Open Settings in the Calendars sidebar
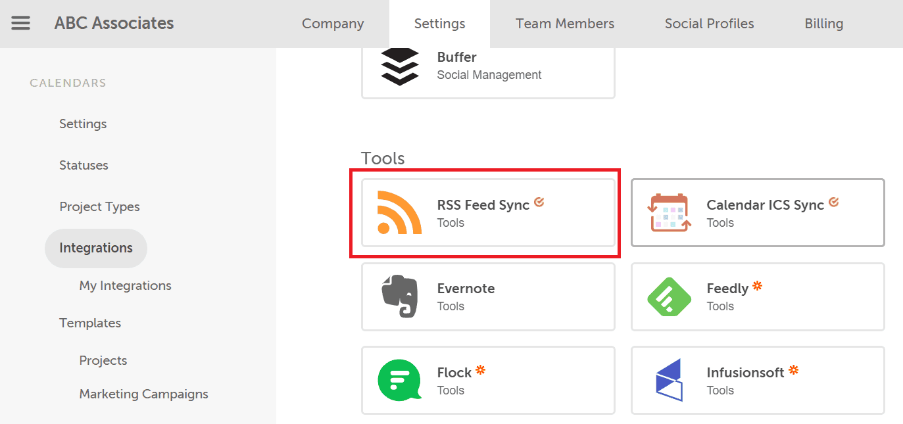 (83, 124)
